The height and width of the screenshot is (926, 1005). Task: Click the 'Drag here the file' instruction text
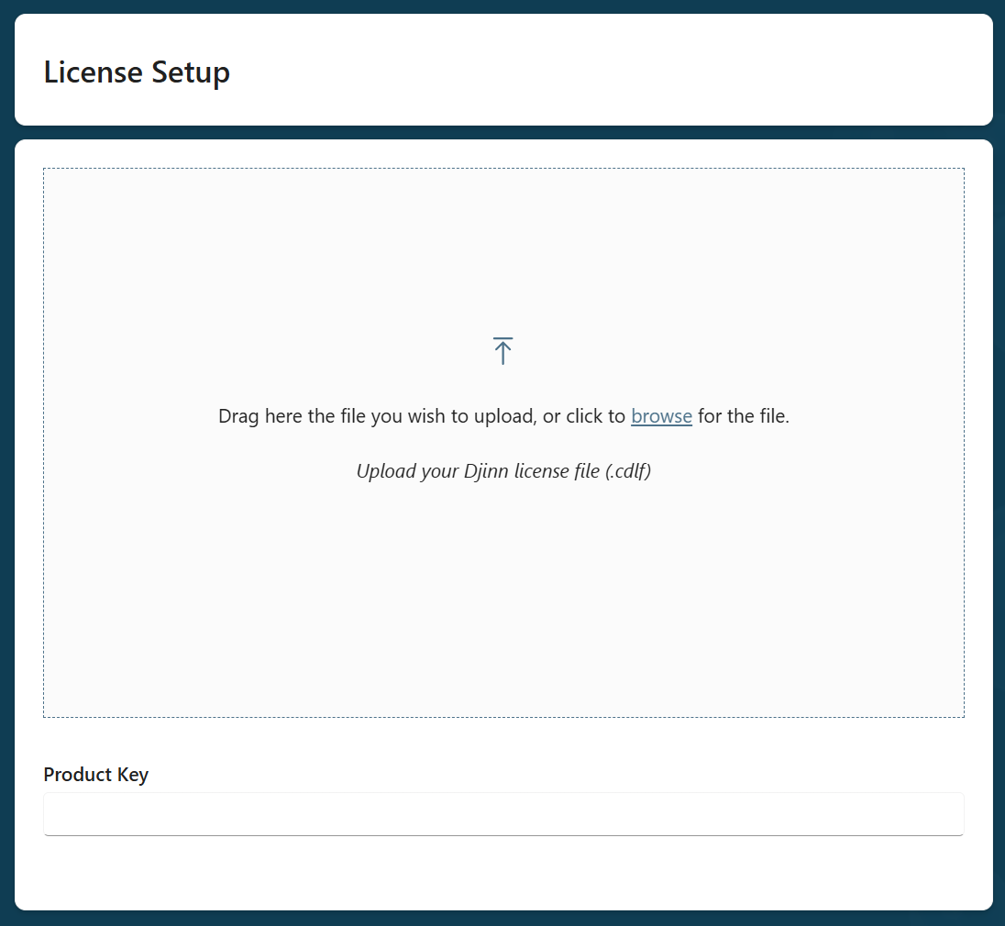point(422,416)
